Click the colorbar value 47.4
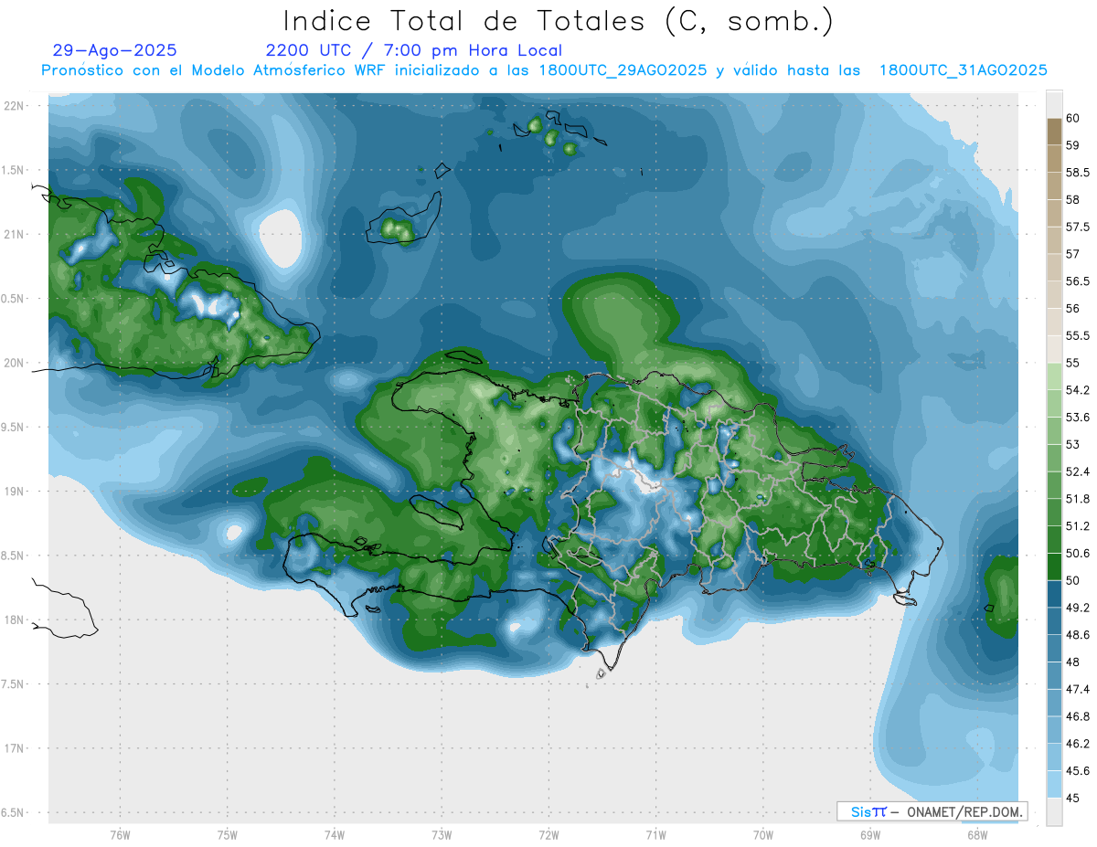 pyautogui.click(x=1078, y=689)
